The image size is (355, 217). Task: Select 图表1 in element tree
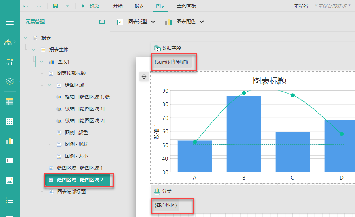pos(64,62)
